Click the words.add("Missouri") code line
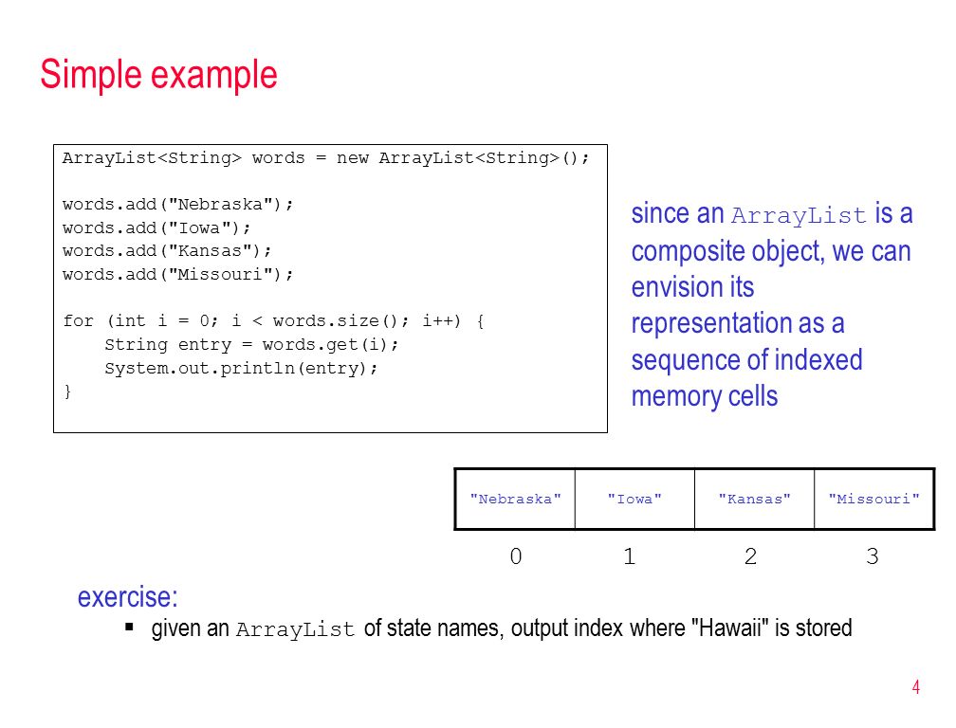This screenshot has height=728, width=956. tap(178, 274)
